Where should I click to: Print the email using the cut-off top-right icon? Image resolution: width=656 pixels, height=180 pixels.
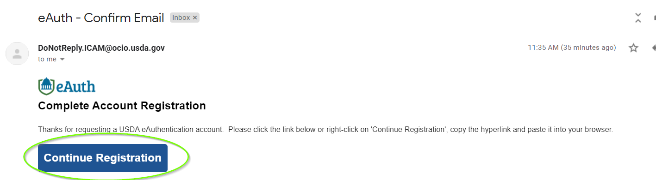click(x=654, y=18)
